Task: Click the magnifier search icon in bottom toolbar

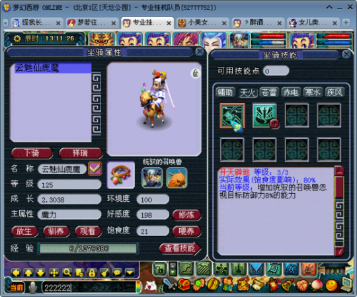Action: click(x=67, y=273)
